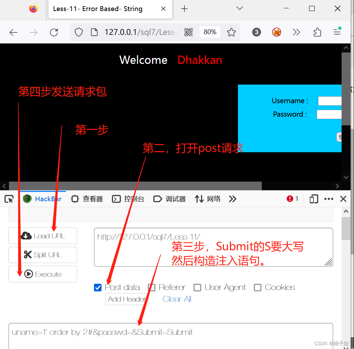This screenshot has width=354, height=349.
Task: Enable the Referer checkbox
Action: [x=152, y=287]
